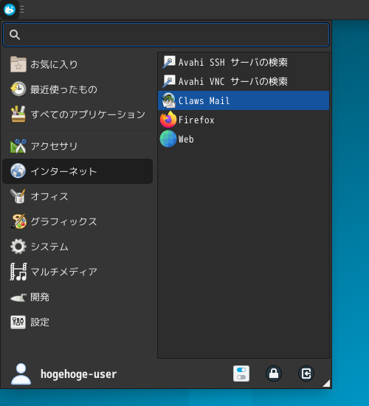Open Avahi VNC サーバの検索
Screen dimensions: 369x406
[244, 81]
